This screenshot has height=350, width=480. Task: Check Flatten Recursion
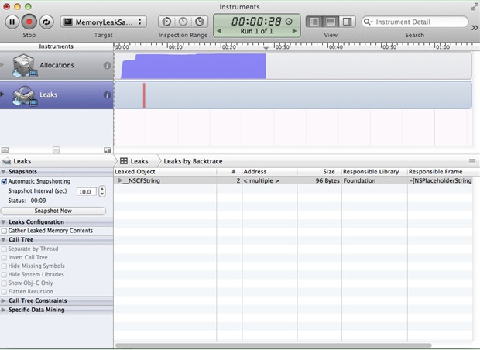tap(5, 292)
